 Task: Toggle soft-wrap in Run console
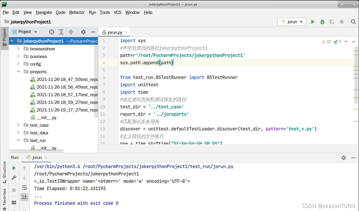pos(24,188)
